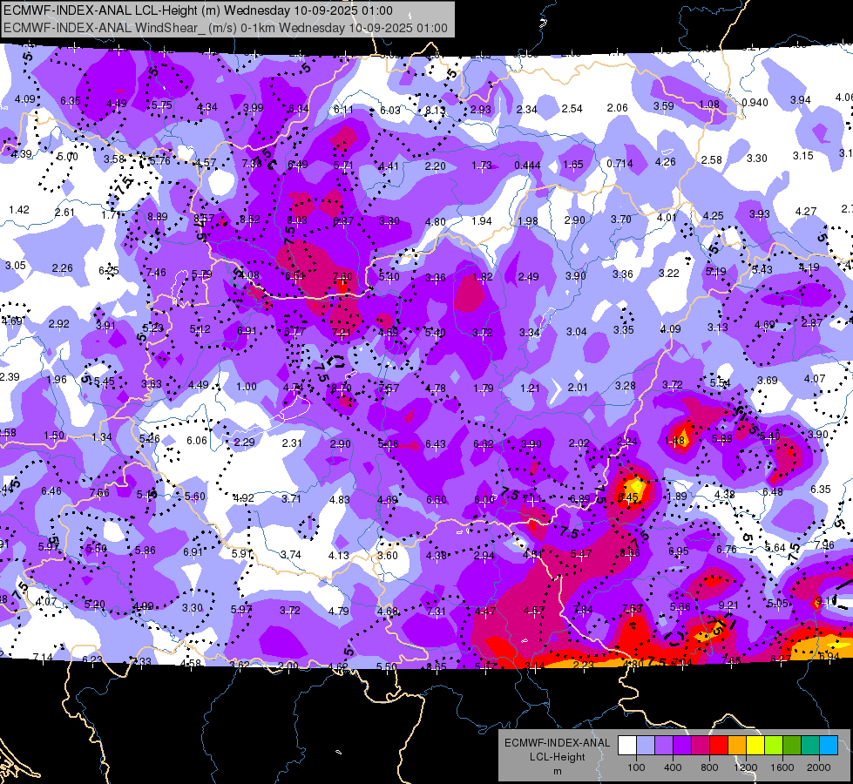This screenshot has height=784, width=853.
Task: Click the grid value '6.06'
Action: click(197, 441)
